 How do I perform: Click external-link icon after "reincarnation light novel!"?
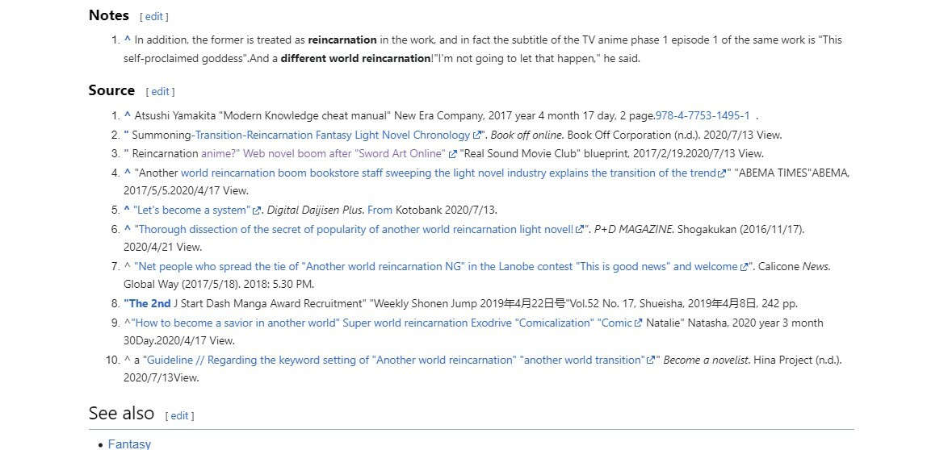[x=579, y=230]
